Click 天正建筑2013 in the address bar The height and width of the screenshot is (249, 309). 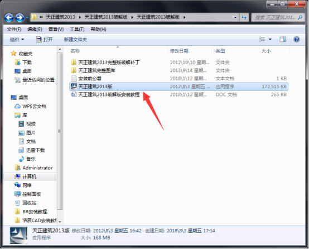pyautogui.click(x=60, y=17)
